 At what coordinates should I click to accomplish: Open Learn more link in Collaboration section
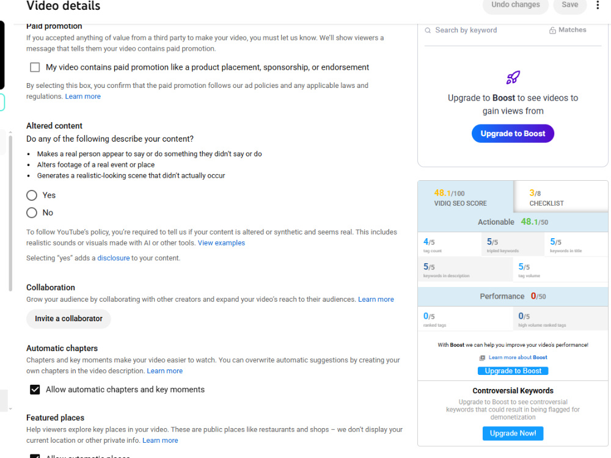pos(376,299)
